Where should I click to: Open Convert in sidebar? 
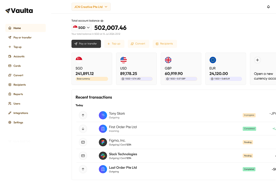(x=26, y=75)
